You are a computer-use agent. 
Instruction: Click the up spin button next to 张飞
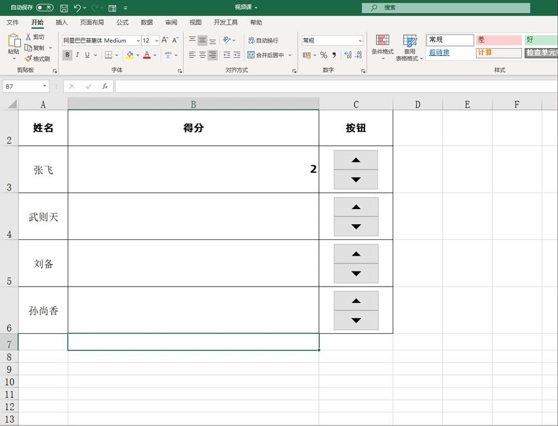[x=355, y=159]
